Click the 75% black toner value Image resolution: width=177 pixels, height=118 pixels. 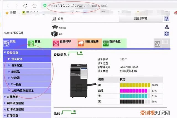coord(154,102)
